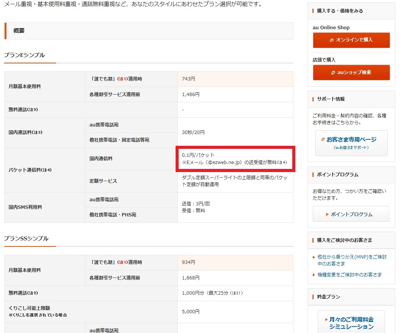Click the 概要 section header
This screenshot has width=401, height=333.
tap(19, 31)
